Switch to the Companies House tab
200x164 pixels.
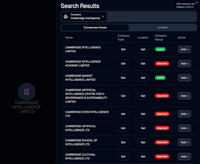click(x=95, y=27)
